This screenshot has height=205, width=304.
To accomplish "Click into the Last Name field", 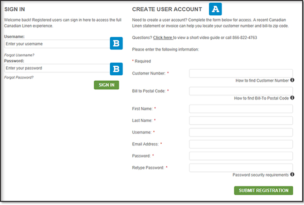I will point(241,121).
